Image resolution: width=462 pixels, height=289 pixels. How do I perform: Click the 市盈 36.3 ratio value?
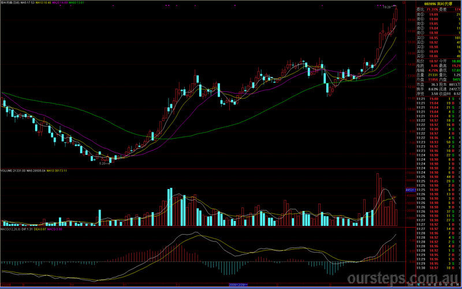pyautogui.click(x=434, y=84)
